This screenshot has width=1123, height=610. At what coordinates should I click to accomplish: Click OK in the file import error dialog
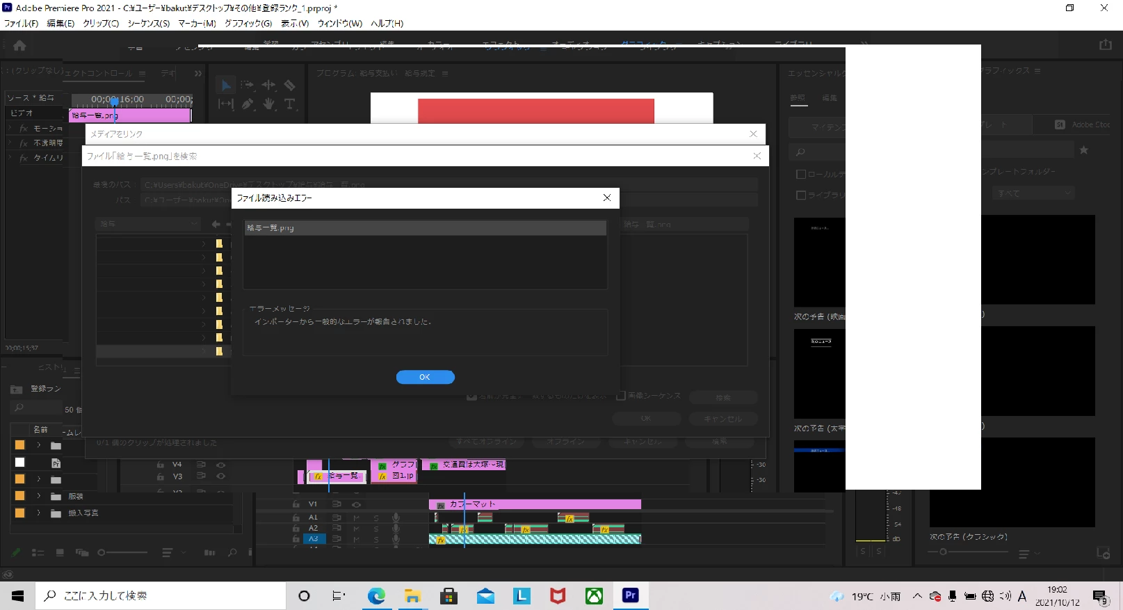coord(425,377)
